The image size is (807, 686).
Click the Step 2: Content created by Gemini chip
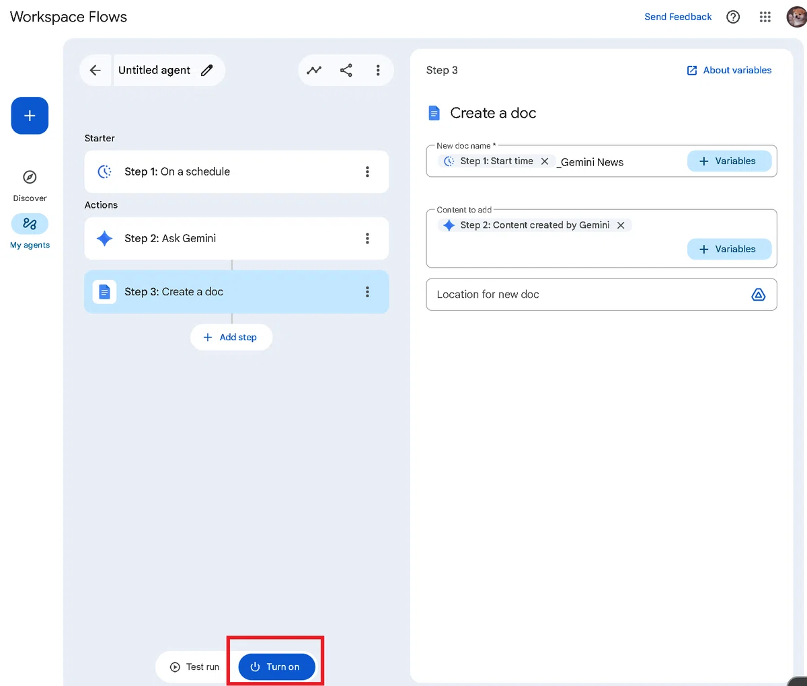point(535,225)
